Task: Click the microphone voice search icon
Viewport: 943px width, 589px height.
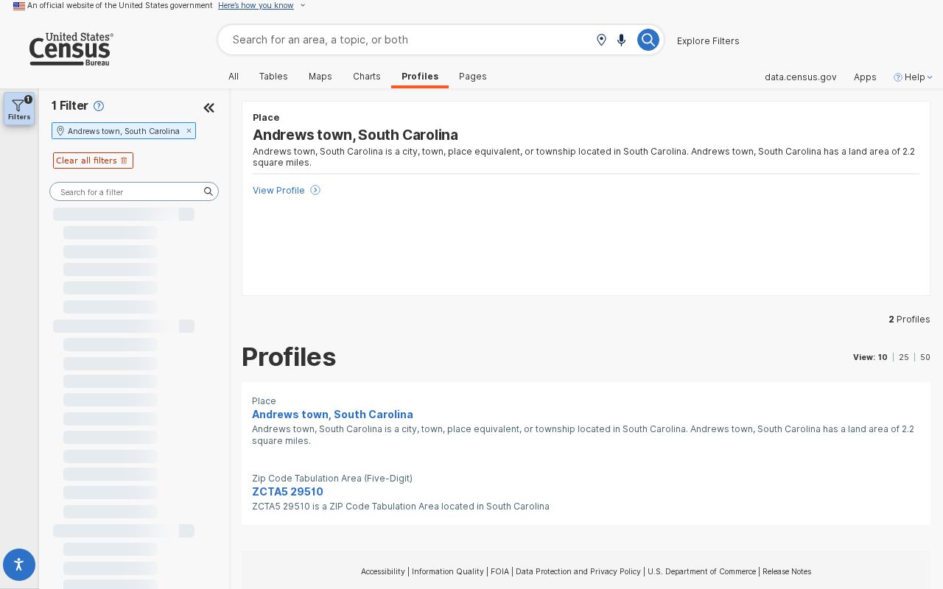Action: (x=621, y=40)
